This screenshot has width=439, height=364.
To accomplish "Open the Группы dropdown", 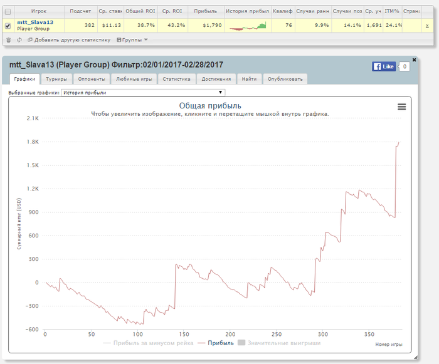I will [x=132, y=40].
